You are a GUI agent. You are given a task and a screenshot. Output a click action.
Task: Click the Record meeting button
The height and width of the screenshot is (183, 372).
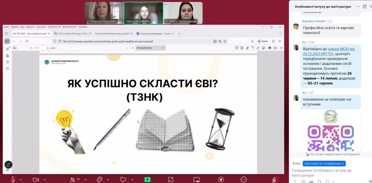[221, 180]
